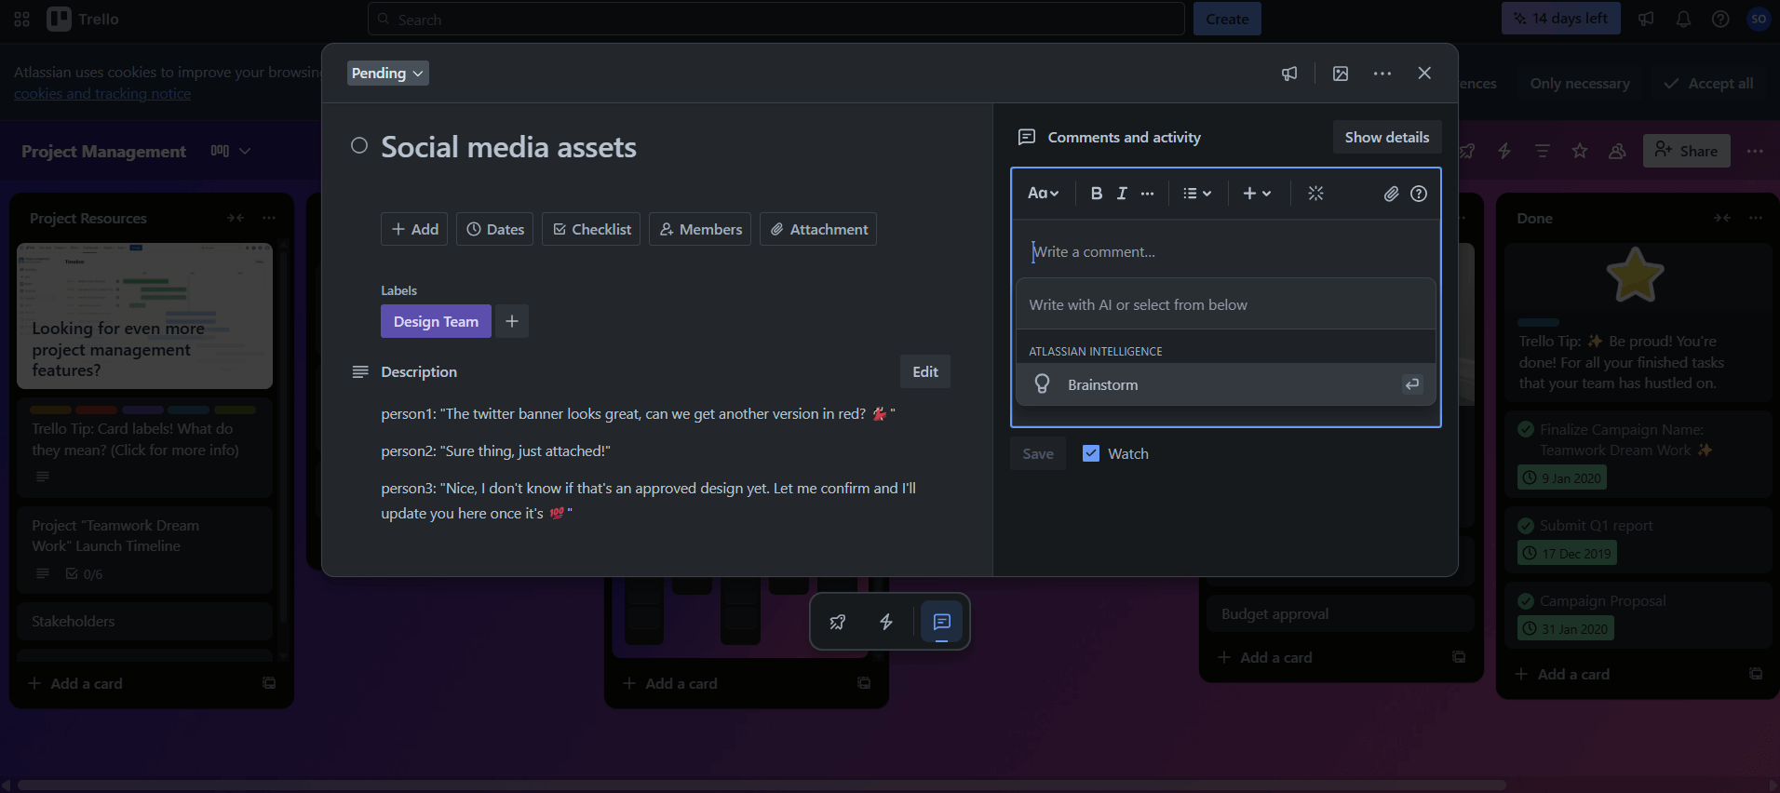This screenshot has width=1780, height=793.
Task: Open more formatting options ellipsis
Action: (1148, 194)
